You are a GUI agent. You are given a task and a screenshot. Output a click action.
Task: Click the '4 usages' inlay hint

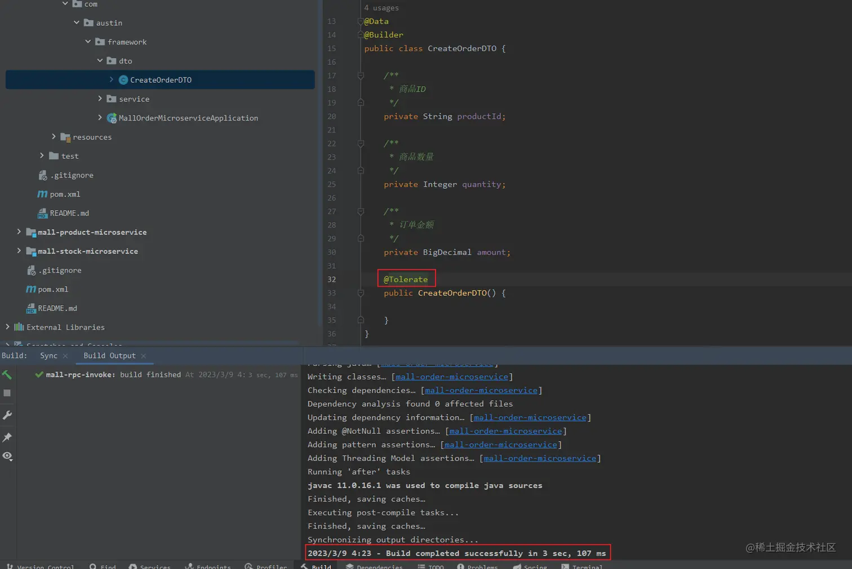[x=381, y=8]
